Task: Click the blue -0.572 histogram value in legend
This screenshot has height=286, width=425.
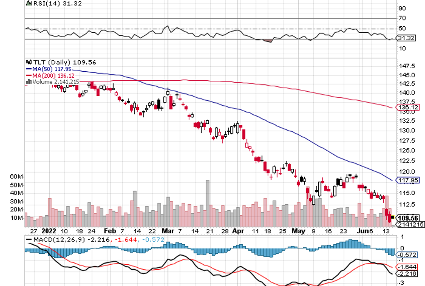Action: [x=153, y=240]
